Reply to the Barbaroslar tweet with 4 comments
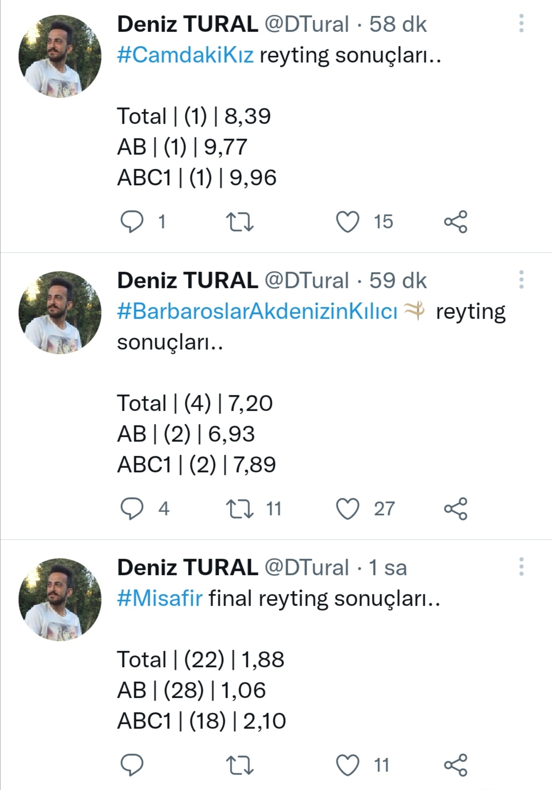The width and height of the screenshot is (552, 790). tap(132, 509)
